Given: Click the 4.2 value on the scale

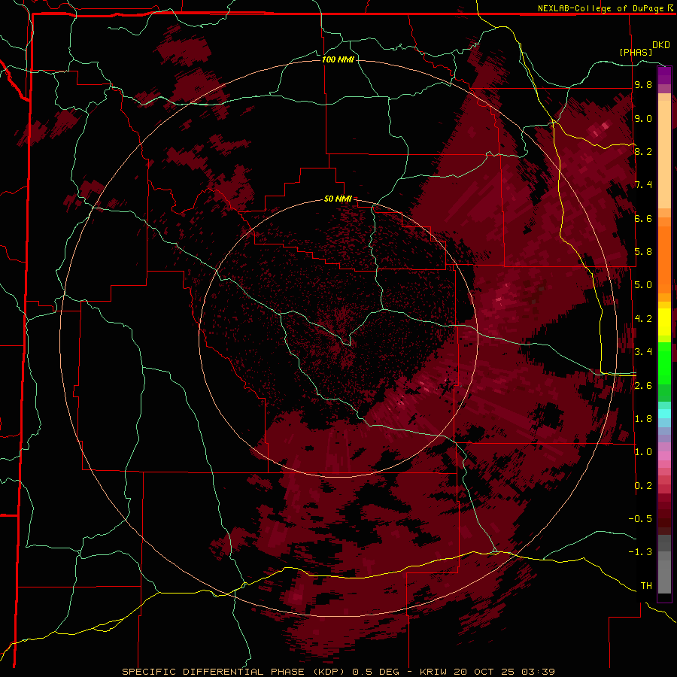Looking at the screenshot, I should [x=643, y=319].
